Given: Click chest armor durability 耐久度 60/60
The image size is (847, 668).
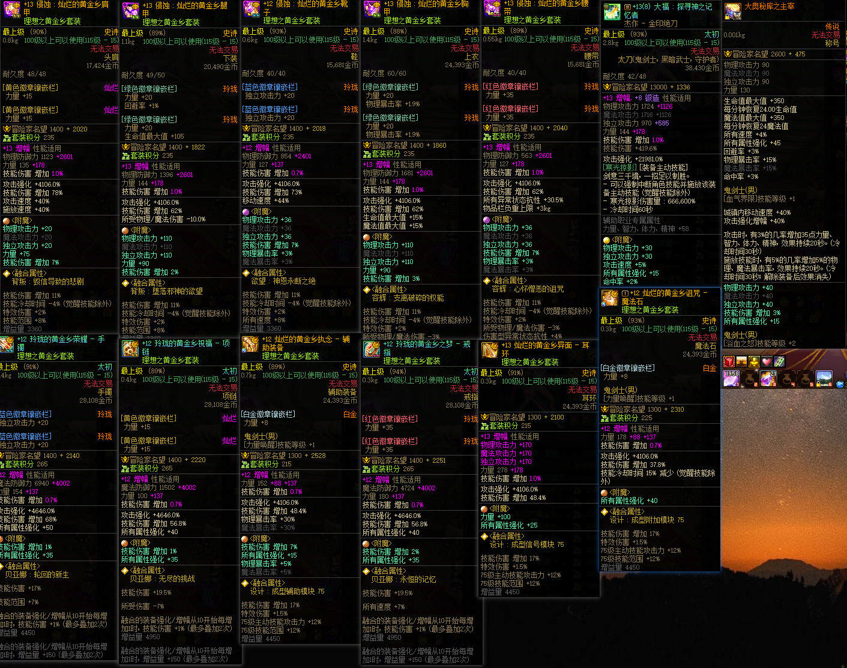Looking at the screenshot, I should (x=385, y=74).
